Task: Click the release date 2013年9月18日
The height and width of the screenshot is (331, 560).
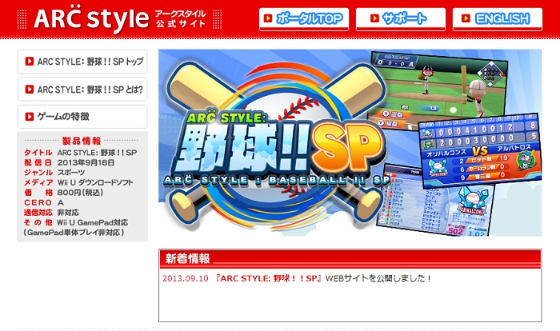Action: [86, 162]
